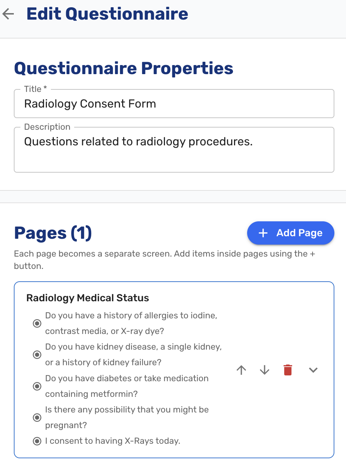Screen dimensions: 346x463
Task: Click the Edit Questionnaire header title
Action: pyautogui.click(x=107, y=14)
